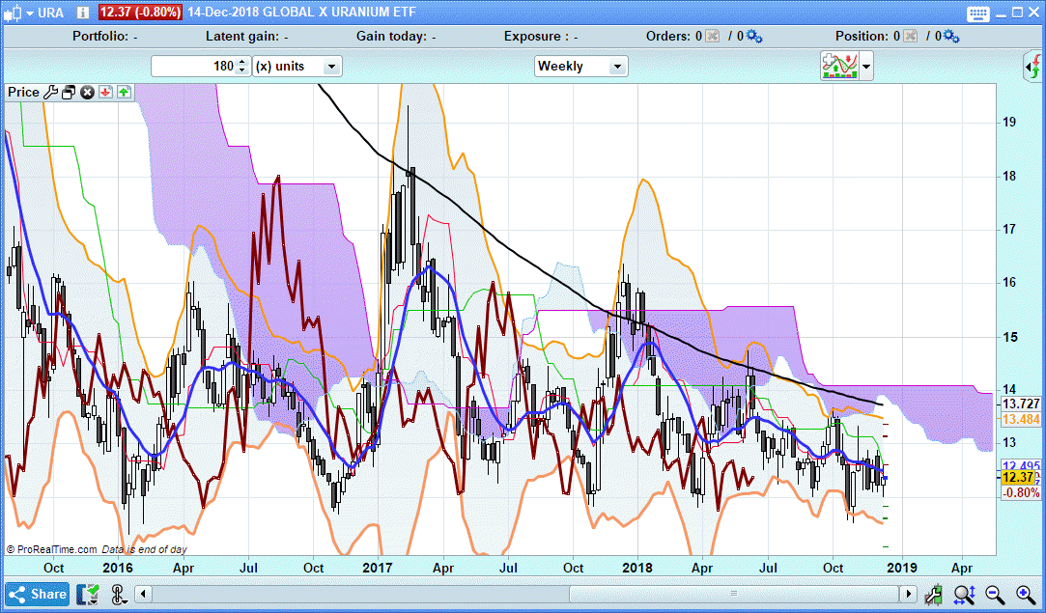Viewport: 1046px width, 613px height.
Task: Click the 19 price level on axis
Action: pyautogui.click(x=1009, y=122)
